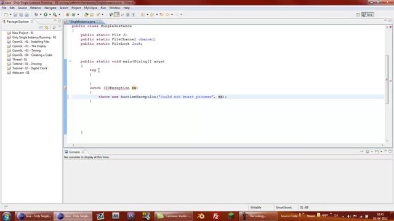Select project Thread - 01

(19, 60)
